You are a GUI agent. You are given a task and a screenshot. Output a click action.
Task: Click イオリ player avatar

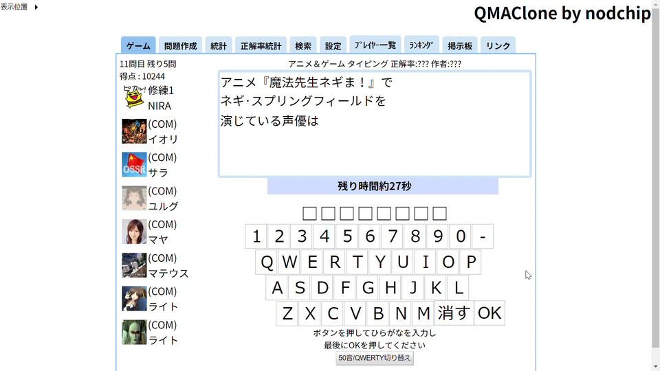click(x=134, y=131)
